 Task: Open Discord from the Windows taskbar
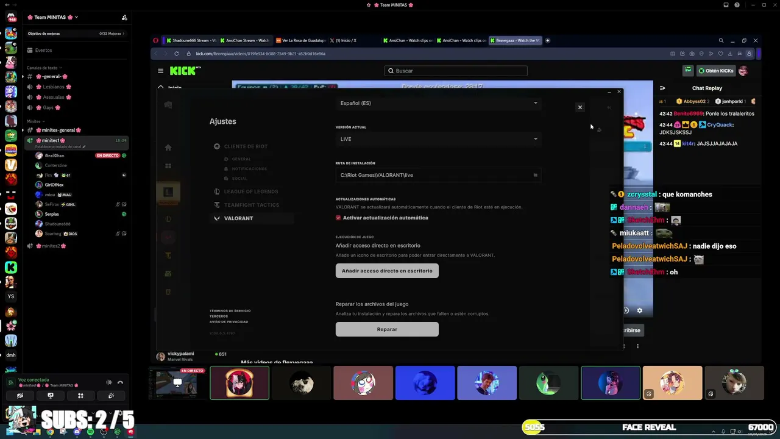[x=77, y=432]
